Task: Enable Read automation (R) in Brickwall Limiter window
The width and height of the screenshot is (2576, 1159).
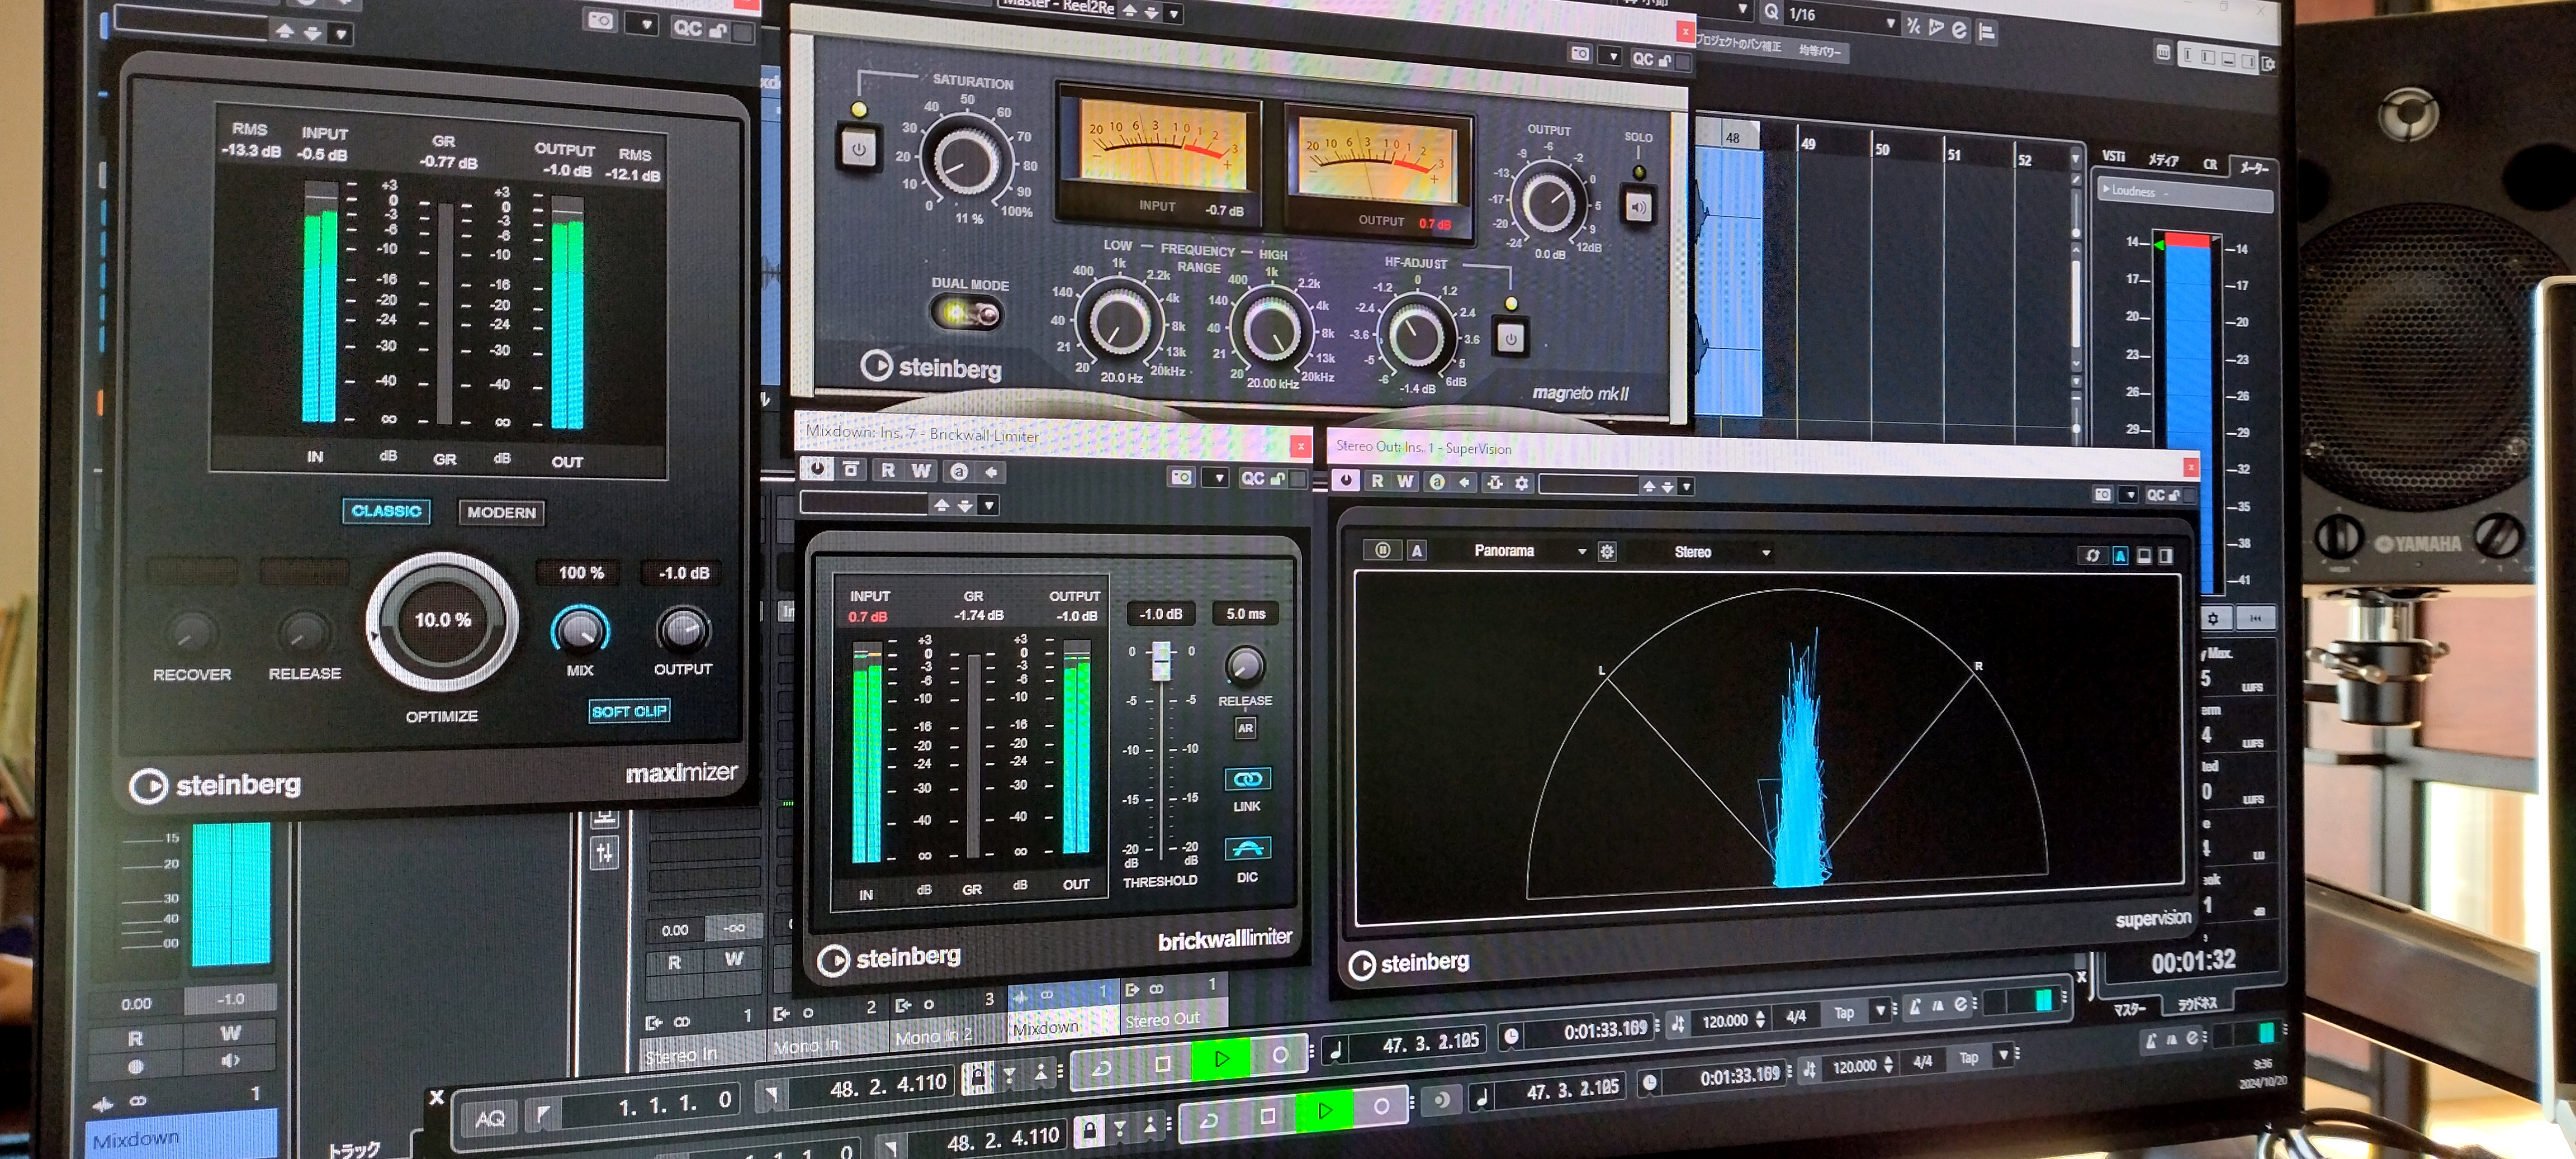Action: pos(887,470)
